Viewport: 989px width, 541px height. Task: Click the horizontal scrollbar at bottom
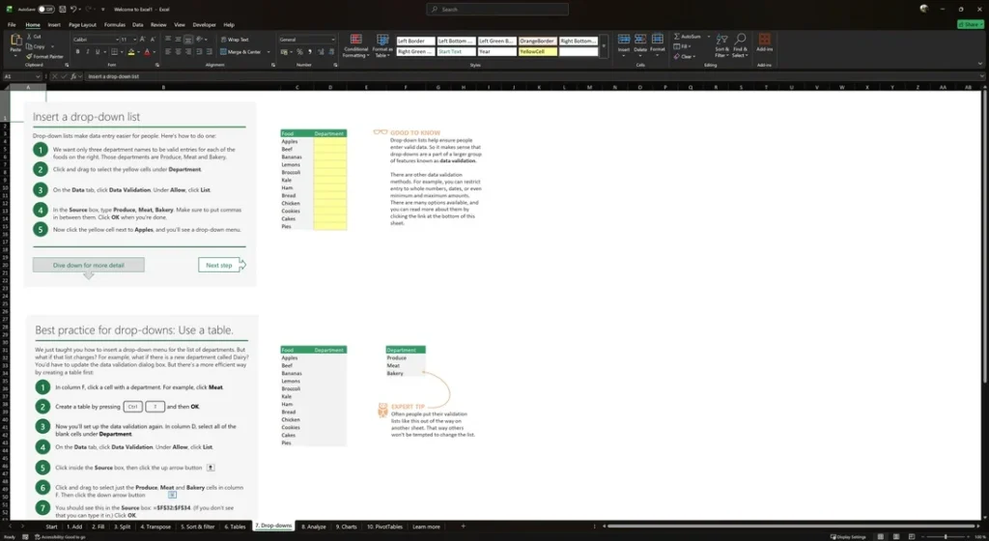[x=791, y=526]
